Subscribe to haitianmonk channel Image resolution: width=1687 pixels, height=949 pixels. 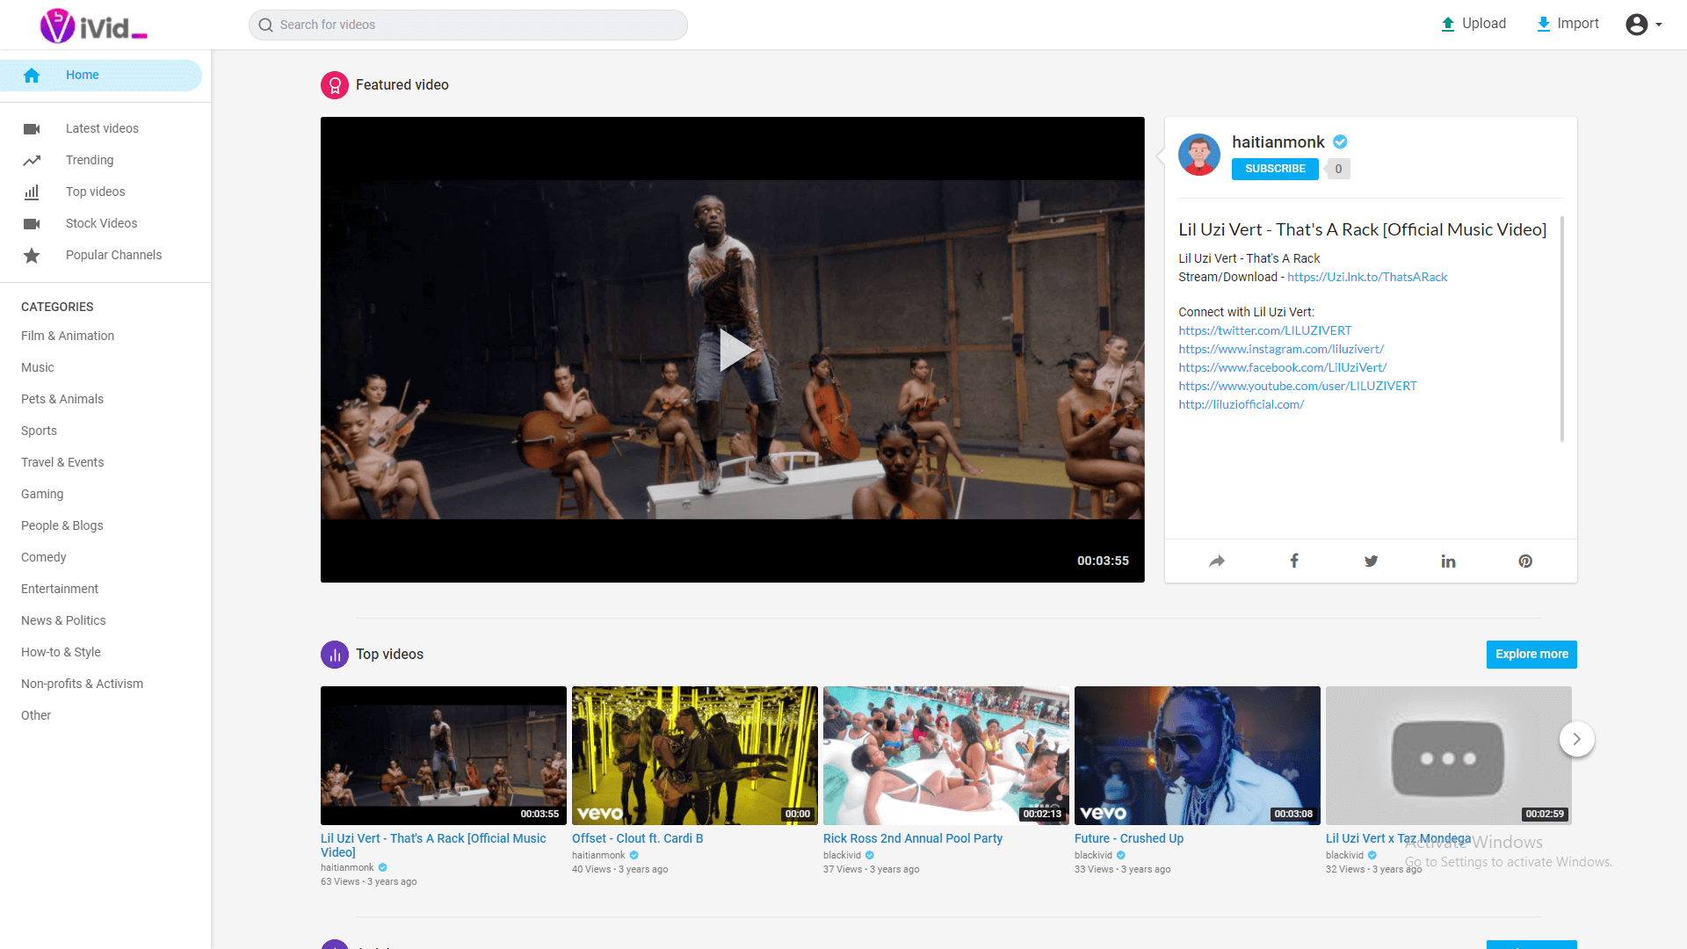1274,169
